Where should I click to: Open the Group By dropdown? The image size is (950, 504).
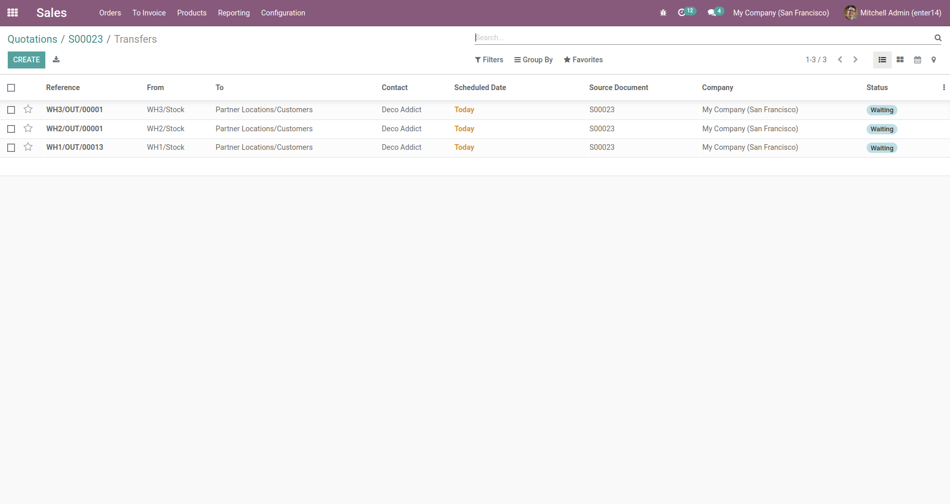click(533, 60)
